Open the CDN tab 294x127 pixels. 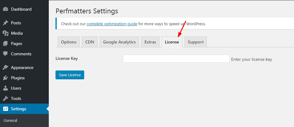click(90, 42)
